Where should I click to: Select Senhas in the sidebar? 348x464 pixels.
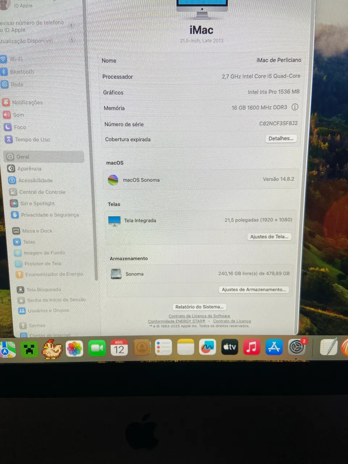click(32, 325)
